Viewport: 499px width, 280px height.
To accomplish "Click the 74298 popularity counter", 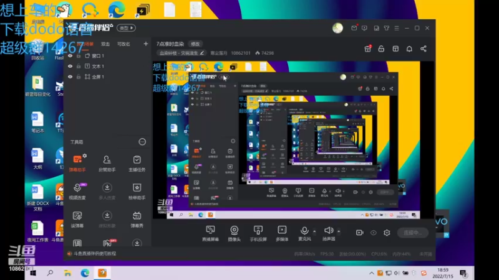I will [x=264, y=53].
